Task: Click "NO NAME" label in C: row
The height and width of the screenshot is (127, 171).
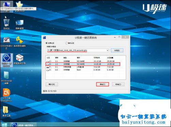Action: click(x=81, y=61)
